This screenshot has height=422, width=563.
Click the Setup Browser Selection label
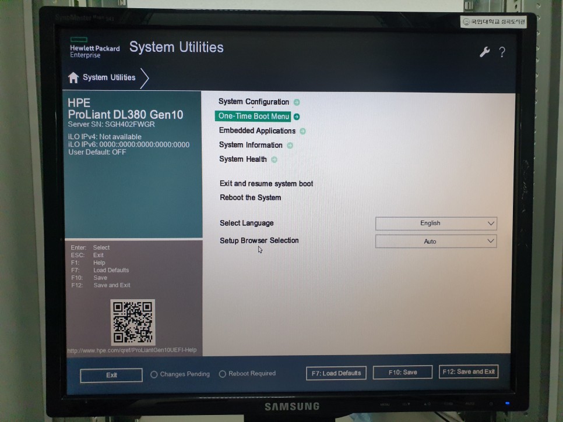pyautogui.click(x=259, y=240)
